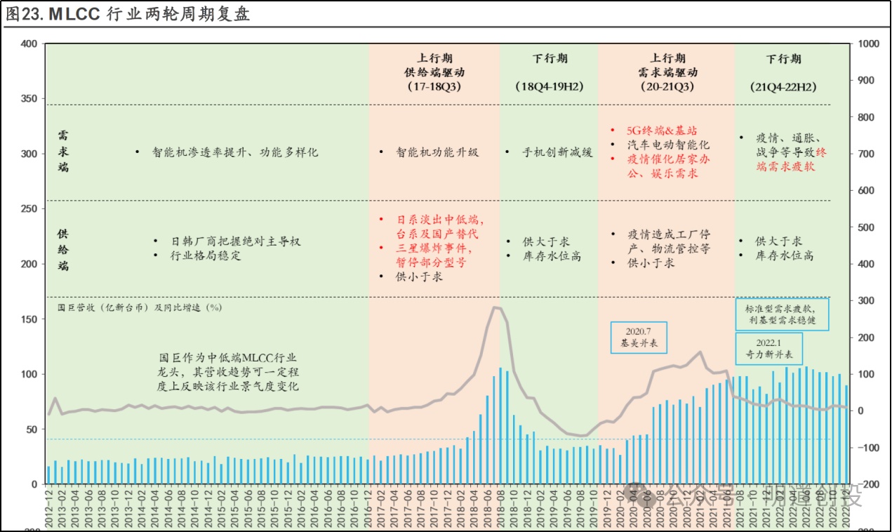Click the 国巨营收 legend caption text
Viewport: 892px width, 532px height.
tap(139, 307)
